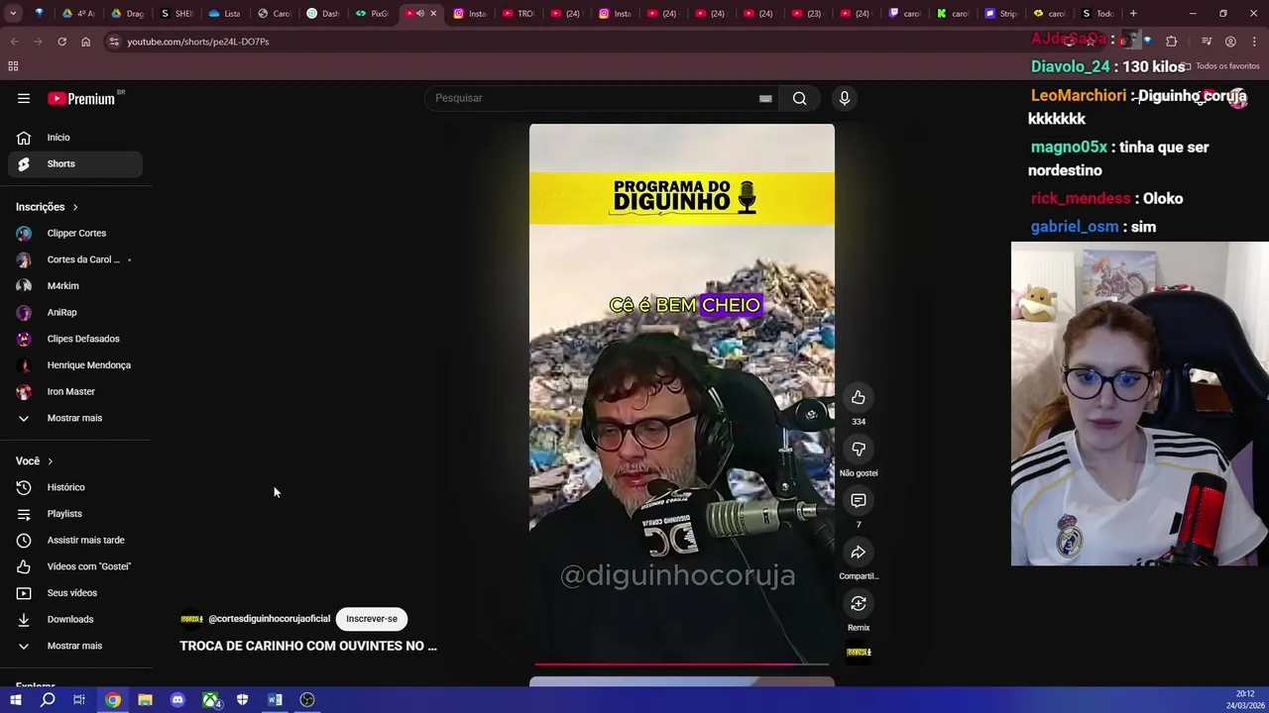Viewport: 1269px width, 713px height.
Task: Switch to the PixG browser tab
Action: (374, 14)
